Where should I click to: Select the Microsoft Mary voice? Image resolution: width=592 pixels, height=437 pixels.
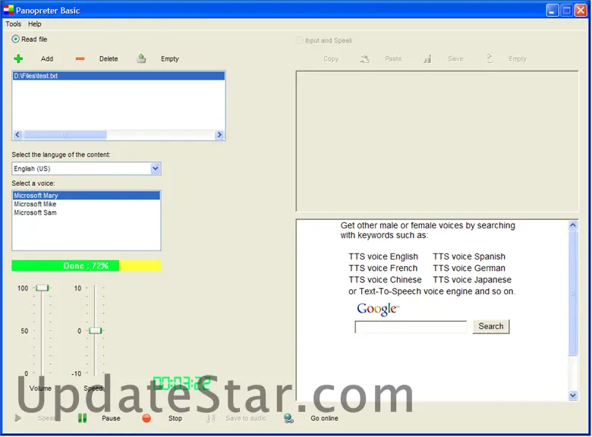(87, 196)
